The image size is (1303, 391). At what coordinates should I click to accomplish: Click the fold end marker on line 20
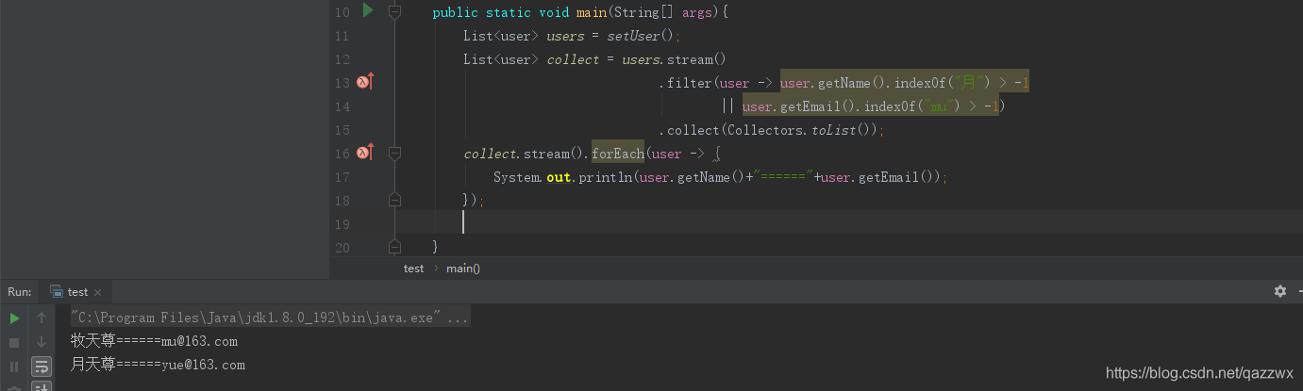394,247
